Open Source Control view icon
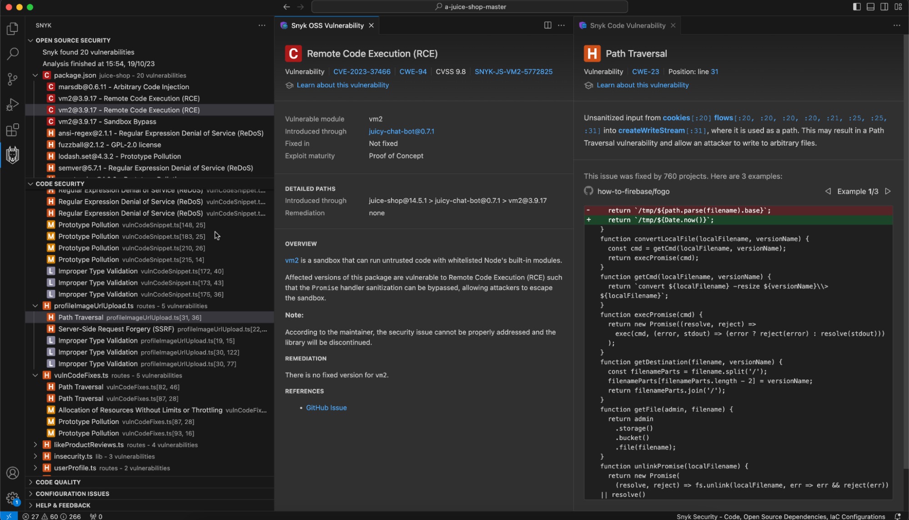 (12, 79)
